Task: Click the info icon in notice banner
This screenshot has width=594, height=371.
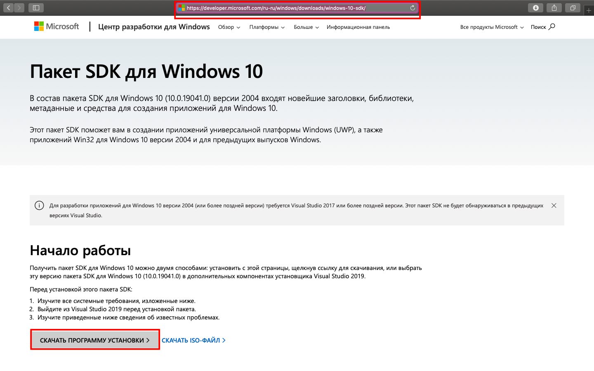Action: pyautogui.click(x=39, y=205)
